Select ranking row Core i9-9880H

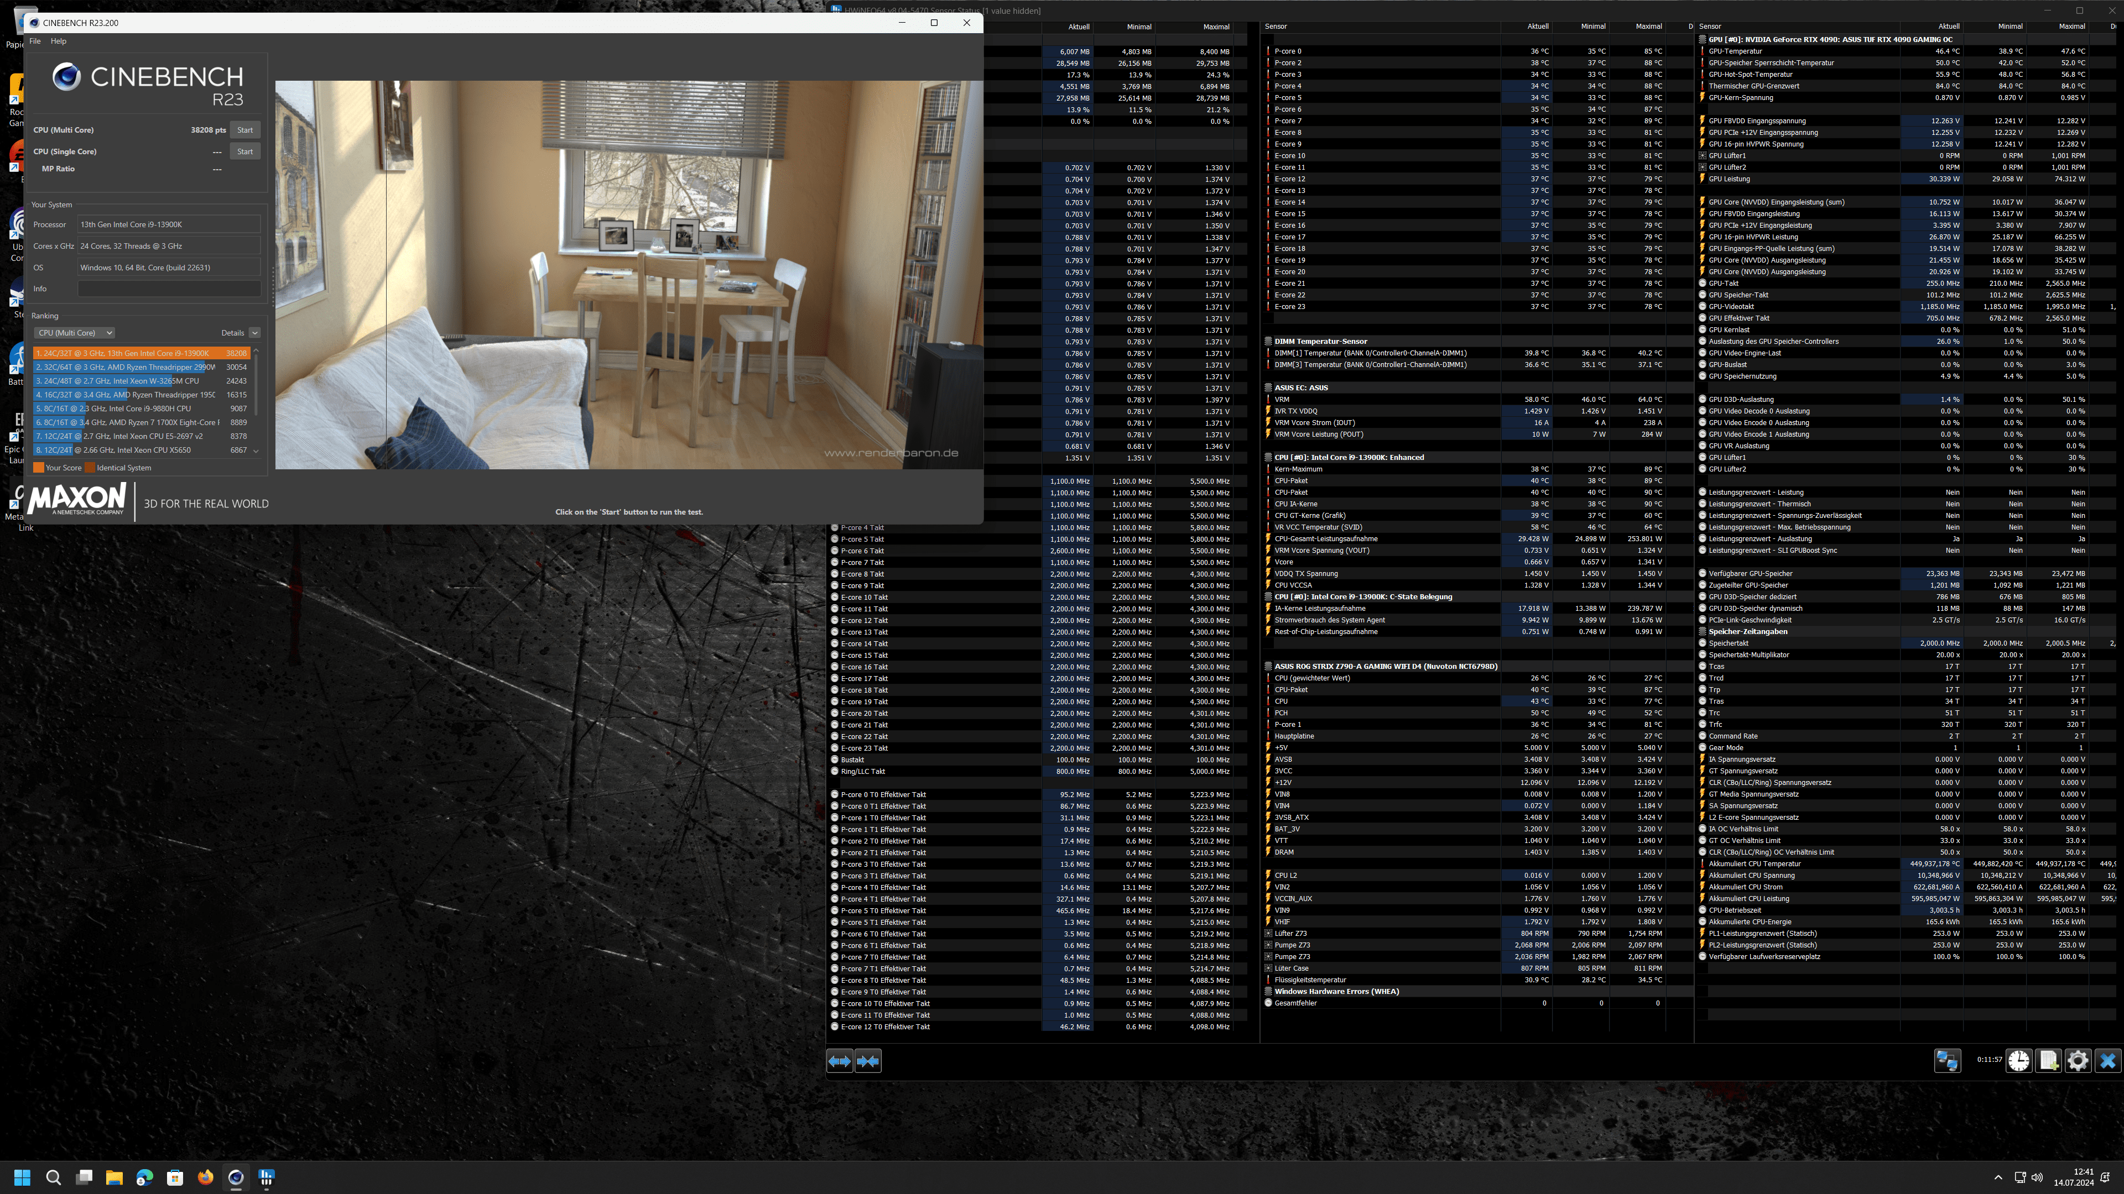[142, 409]
